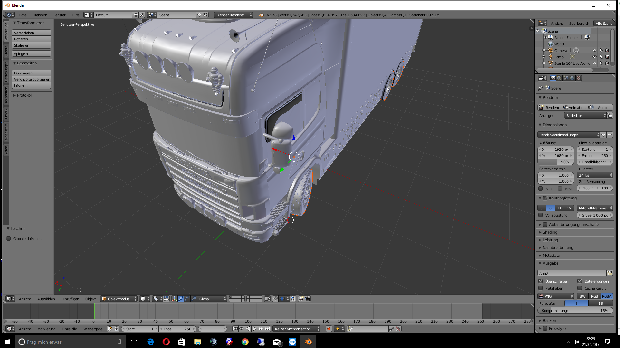Open the output folder browser icon
The width and height of the screenshot is (620, 348).
(610, 273)
